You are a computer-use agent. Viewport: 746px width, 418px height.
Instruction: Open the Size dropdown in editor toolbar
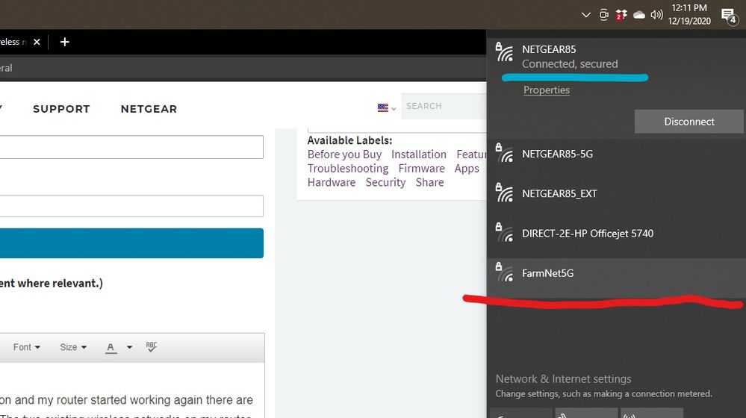(73, 347)
